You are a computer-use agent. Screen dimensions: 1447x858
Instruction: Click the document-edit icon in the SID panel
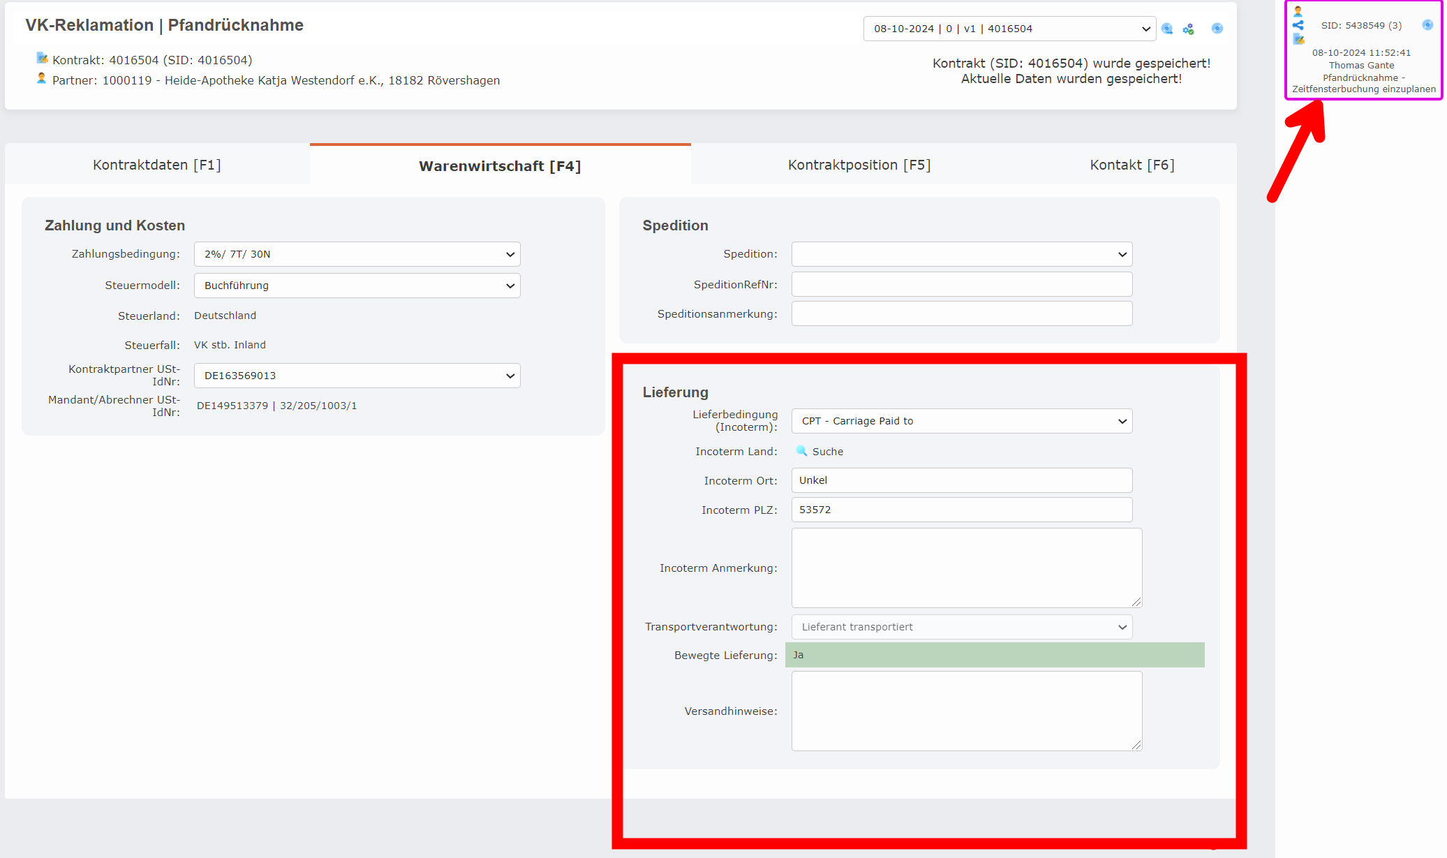(1298, 40)
